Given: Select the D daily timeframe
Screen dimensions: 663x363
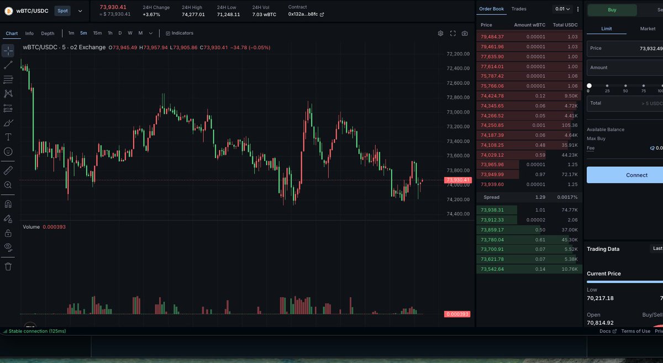Looking at the screenshot, I should (x=120, y=33).
